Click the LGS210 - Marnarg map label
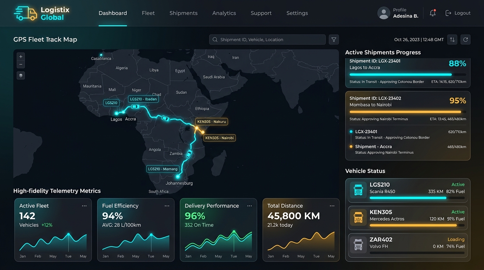The width and height of the screenshot is (484, 270). pyautogui.click(x=163, y=169)
